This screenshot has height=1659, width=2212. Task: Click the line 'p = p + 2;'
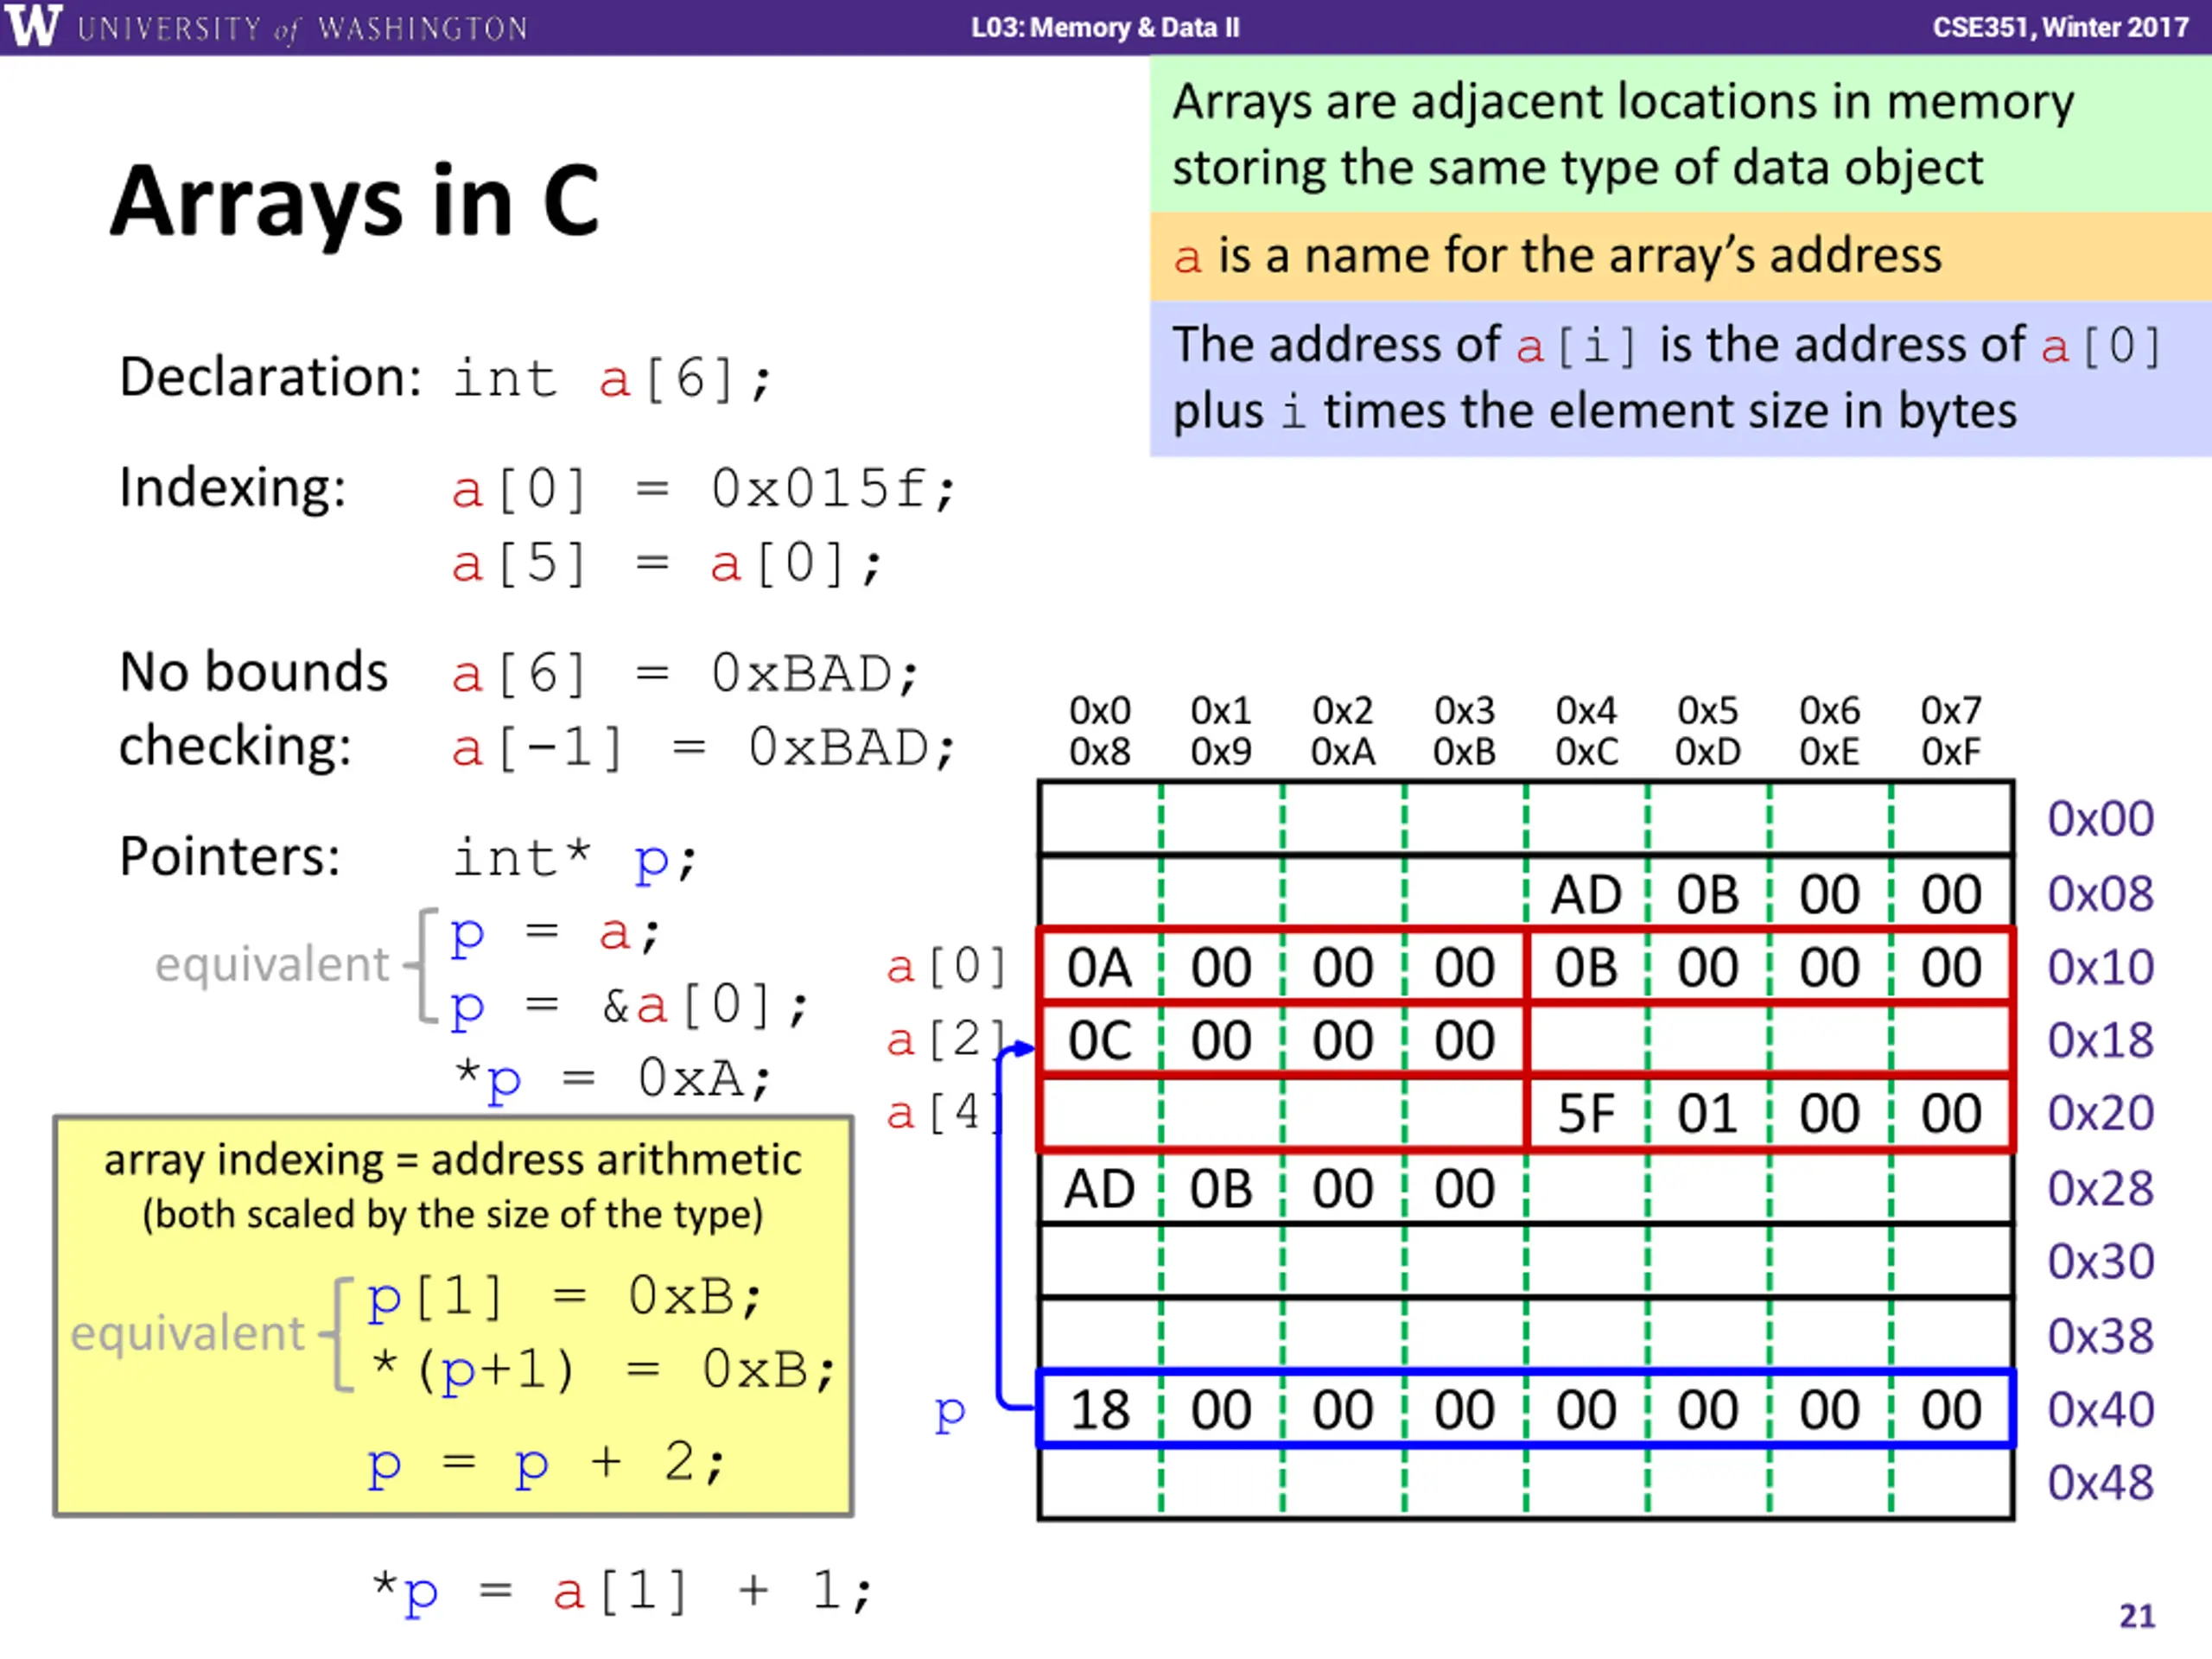tap(545, 1464)
